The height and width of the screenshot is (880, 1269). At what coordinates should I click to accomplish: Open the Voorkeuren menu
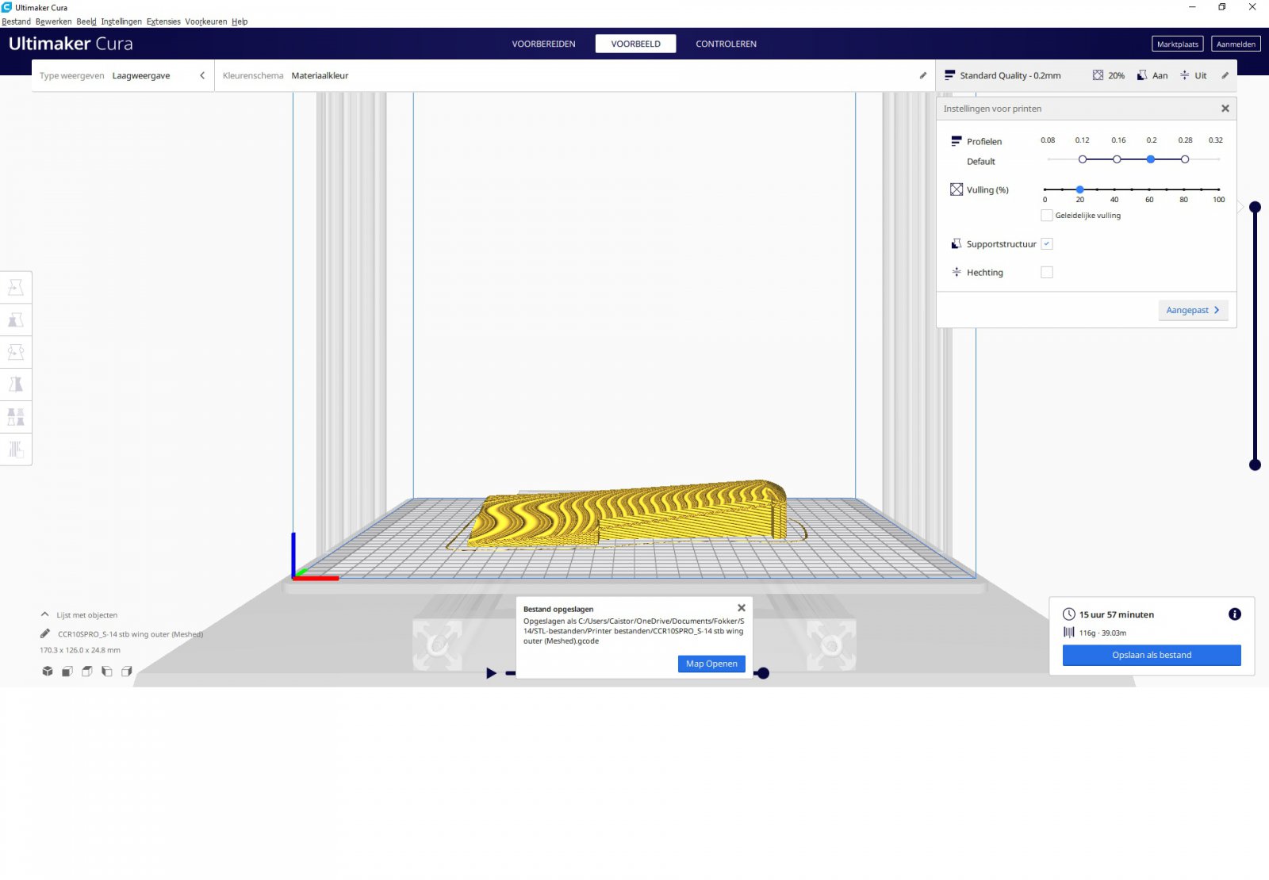click(206, 21)
